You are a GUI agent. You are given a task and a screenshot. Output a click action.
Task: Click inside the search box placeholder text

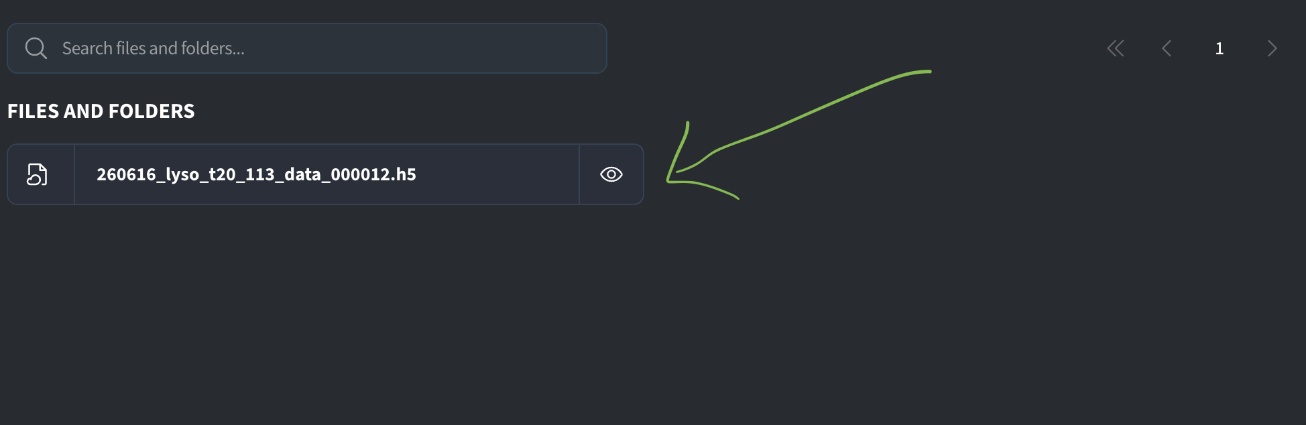(x=154, y=48)
